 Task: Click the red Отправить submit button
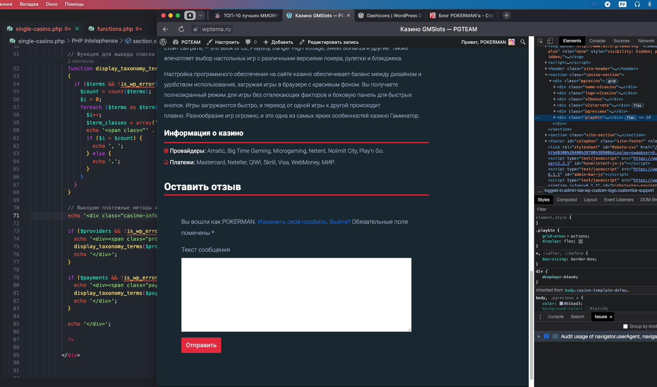click(x=201, y=345)
